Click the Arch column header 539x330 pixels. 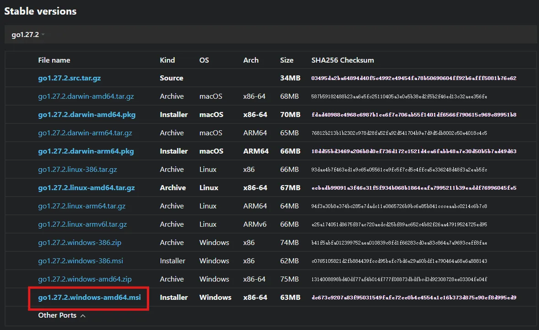(x=251, y=60)
